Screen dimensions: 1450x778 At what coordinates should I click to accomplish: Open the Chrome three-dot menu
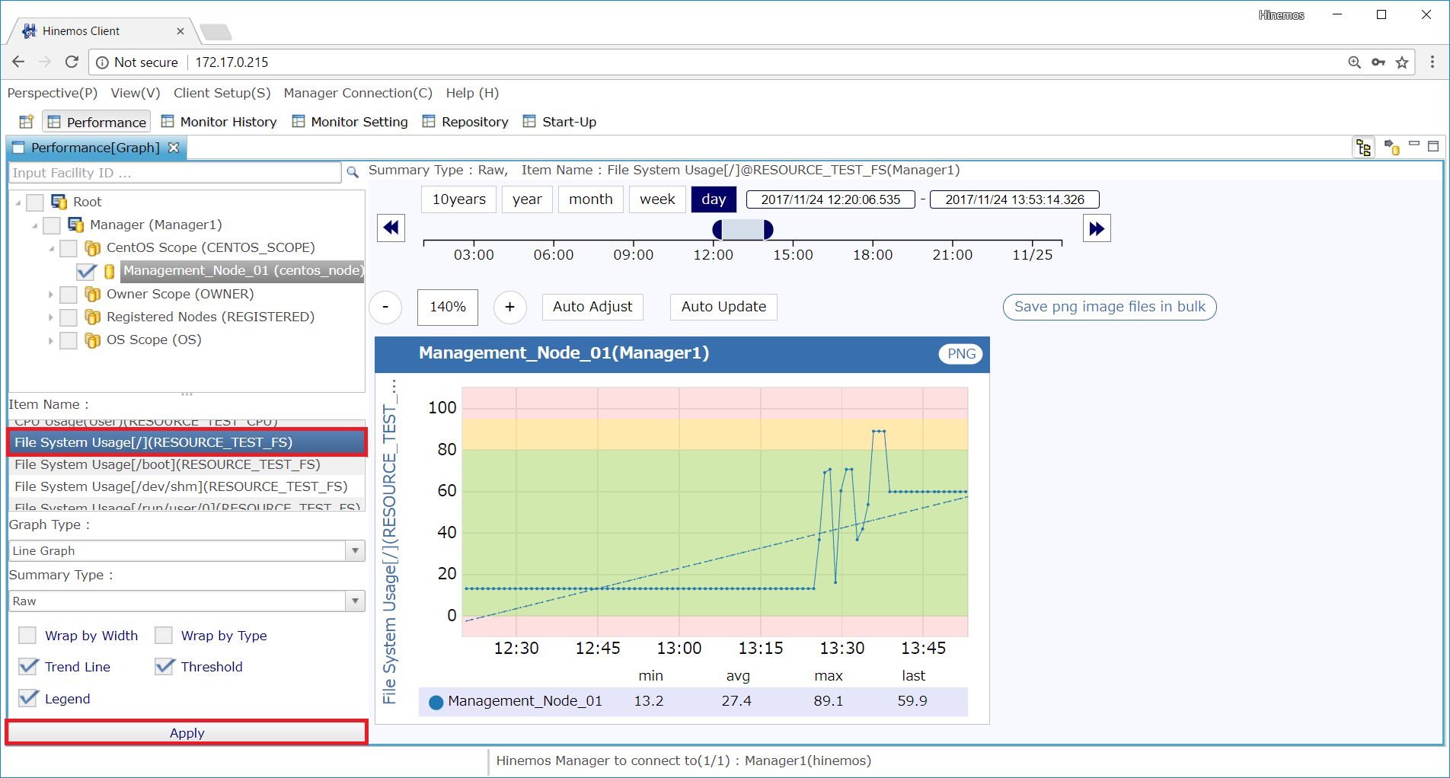(x=1432, y=62)
